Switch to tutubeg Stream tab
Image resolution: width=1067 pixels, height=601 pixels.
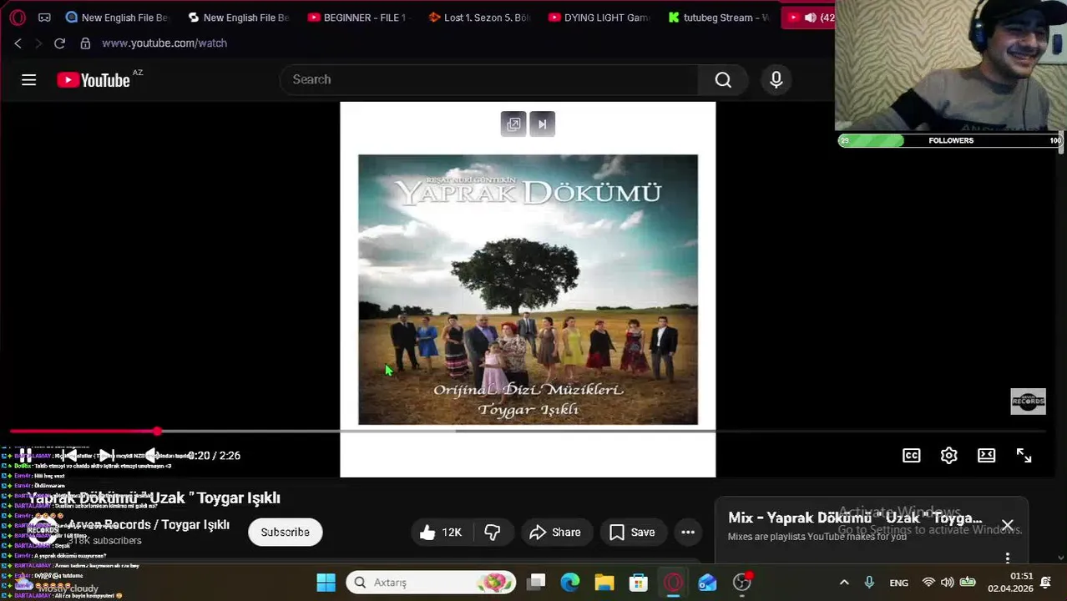click(x=720, y=17)
